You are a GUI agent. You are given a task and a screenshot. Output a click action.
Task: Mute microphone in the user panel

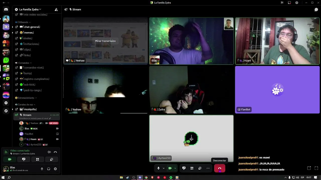tap(42, 169)
